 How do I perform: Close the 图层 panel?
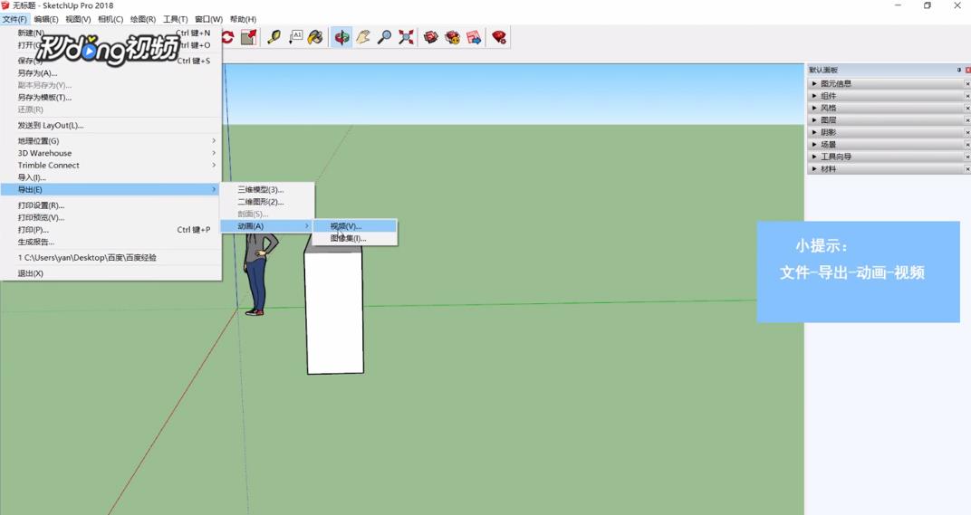point(967,120)
